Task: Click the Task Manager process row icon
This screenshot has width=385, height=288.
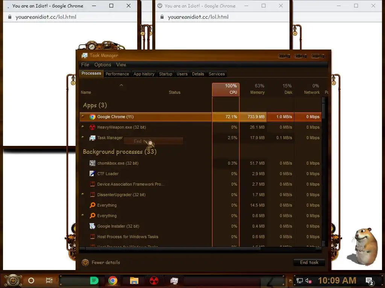Action: pyautogui.click(x=92, y=138)
